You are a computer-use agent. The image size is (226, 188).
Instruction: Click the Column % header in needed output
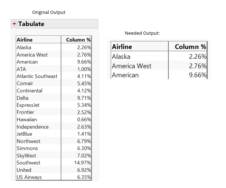(190, 47)
